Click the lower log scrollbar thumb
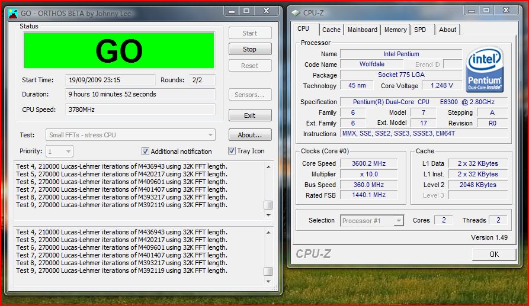Image resolution: width=529 pixels, height=306 pixels. pyautogui.click(x=268, y=271)
